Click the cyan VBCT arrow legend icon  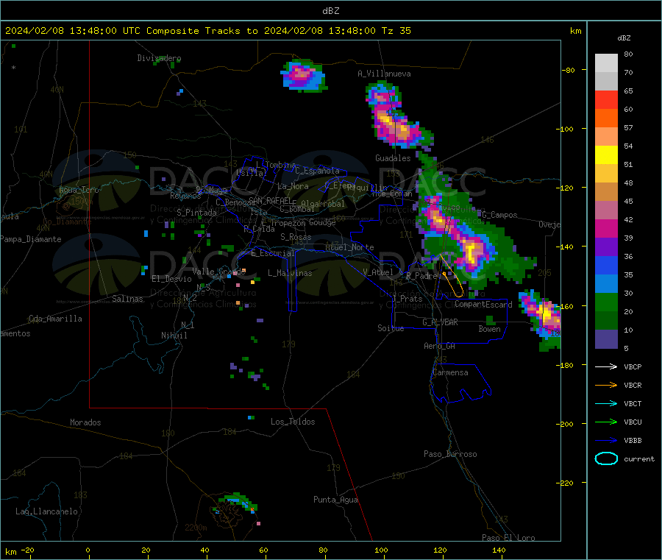pos(606,403)
